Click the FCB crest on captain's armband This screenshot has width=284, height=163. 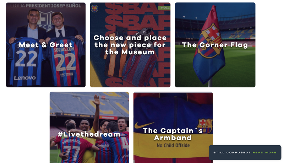click(x=205, y=126)
